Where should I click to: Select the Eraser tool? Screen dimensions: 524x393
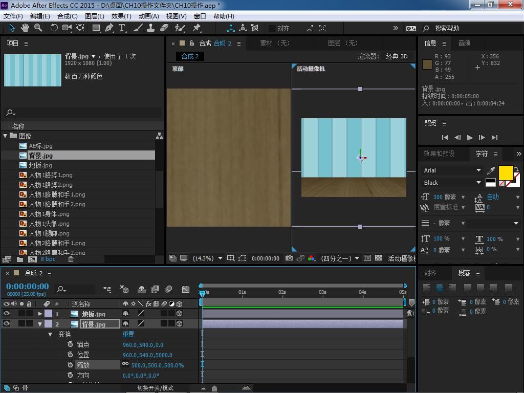[164, 28]
